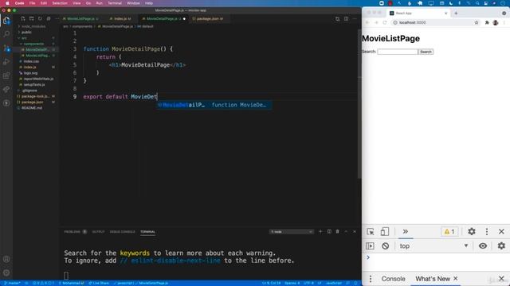Open the console settings gear
Screen dimensions: 510x286
[501, 245]
